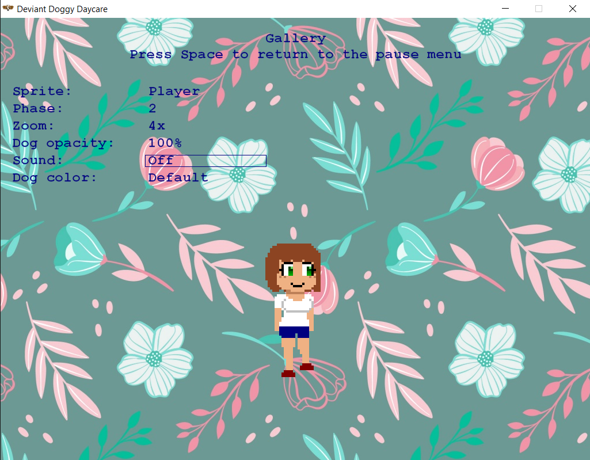Viewport: 590px width, 460px height.
Task: Select the Sound option showing Off
Action: click(205, 161)
